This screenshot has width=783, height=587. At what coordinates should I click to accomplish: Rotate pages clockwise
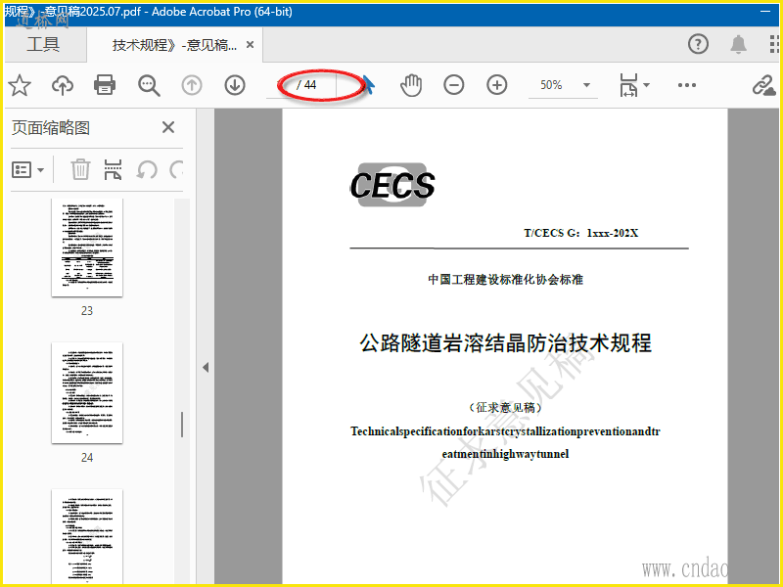pos(176,169)
